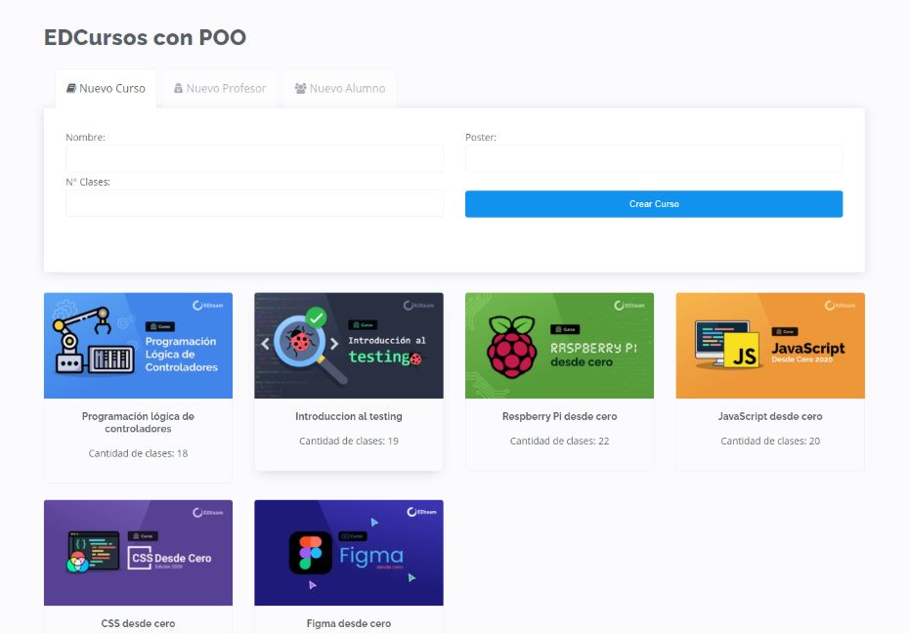Screen dimensions: 910x633
Task: Click the book icon on Nuevo Curso tab
Action: click(72, 86)
